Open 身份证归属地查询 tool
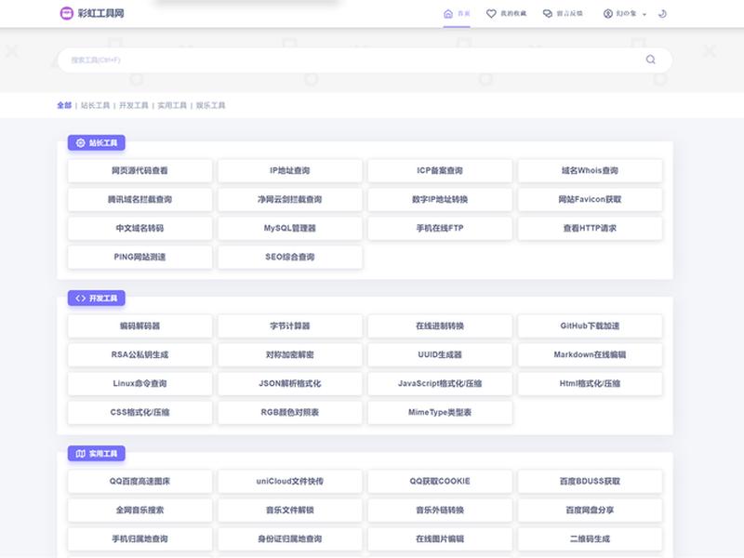Viewport: 744px width, 558px height. 290,539
